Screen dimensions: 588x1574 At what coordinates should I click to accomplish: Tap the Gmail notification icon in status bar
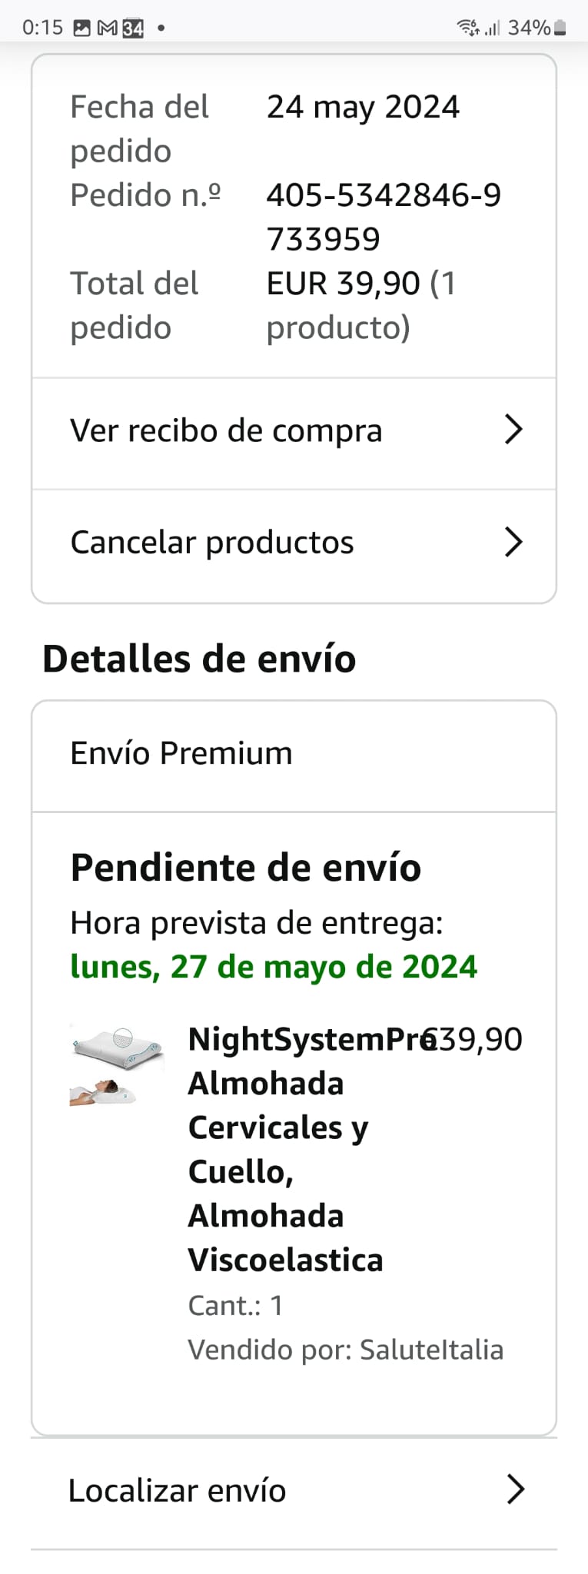click(108, 28)
